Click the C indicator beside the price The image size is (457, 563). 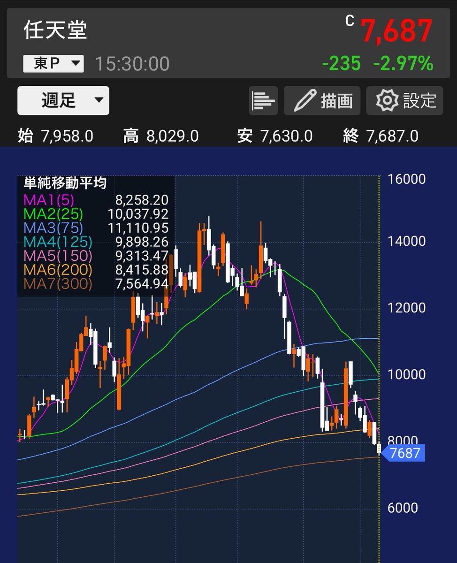[x=350, y=20]
